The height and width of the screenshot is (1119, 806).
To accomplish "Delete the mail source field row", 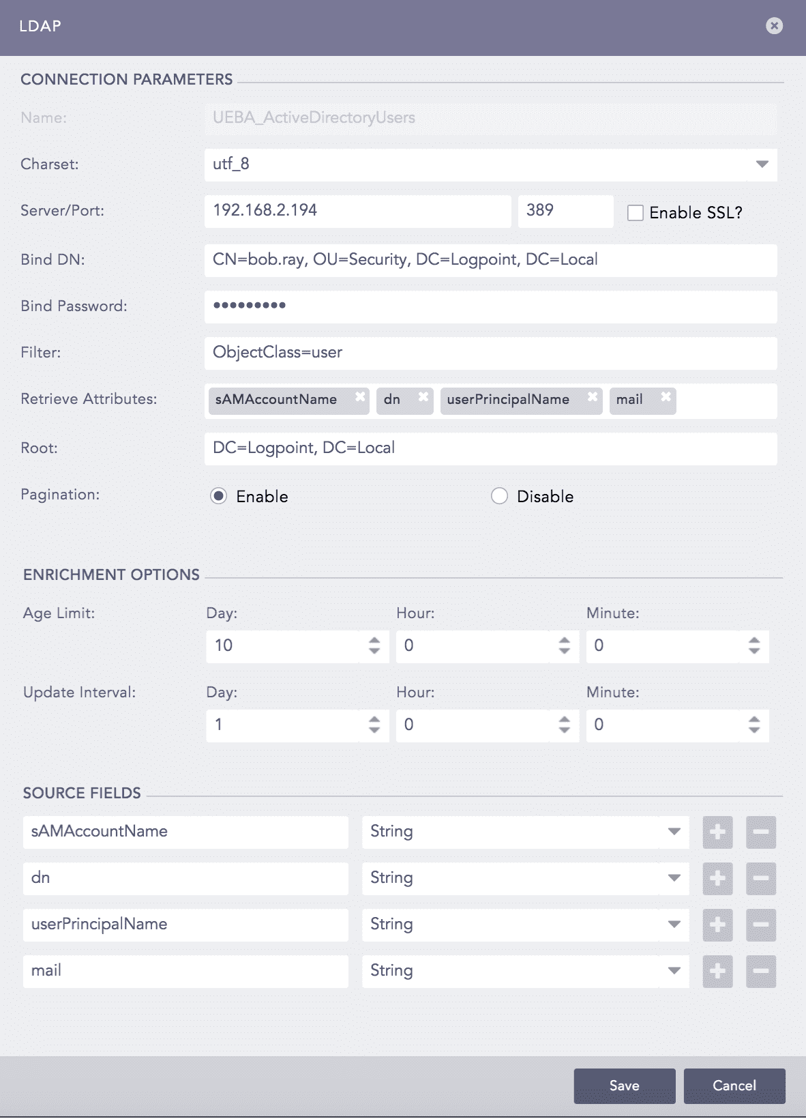I will 761,971.
